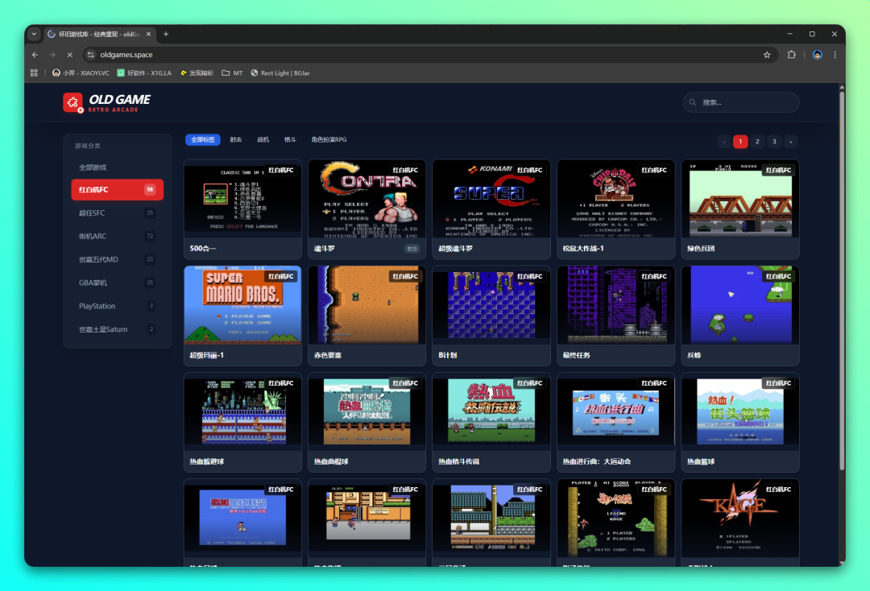Viewport: 870px width, 591px height.
Task: Open the 小弄 - XIAOYI.VC bookmark
Action: 81,72
